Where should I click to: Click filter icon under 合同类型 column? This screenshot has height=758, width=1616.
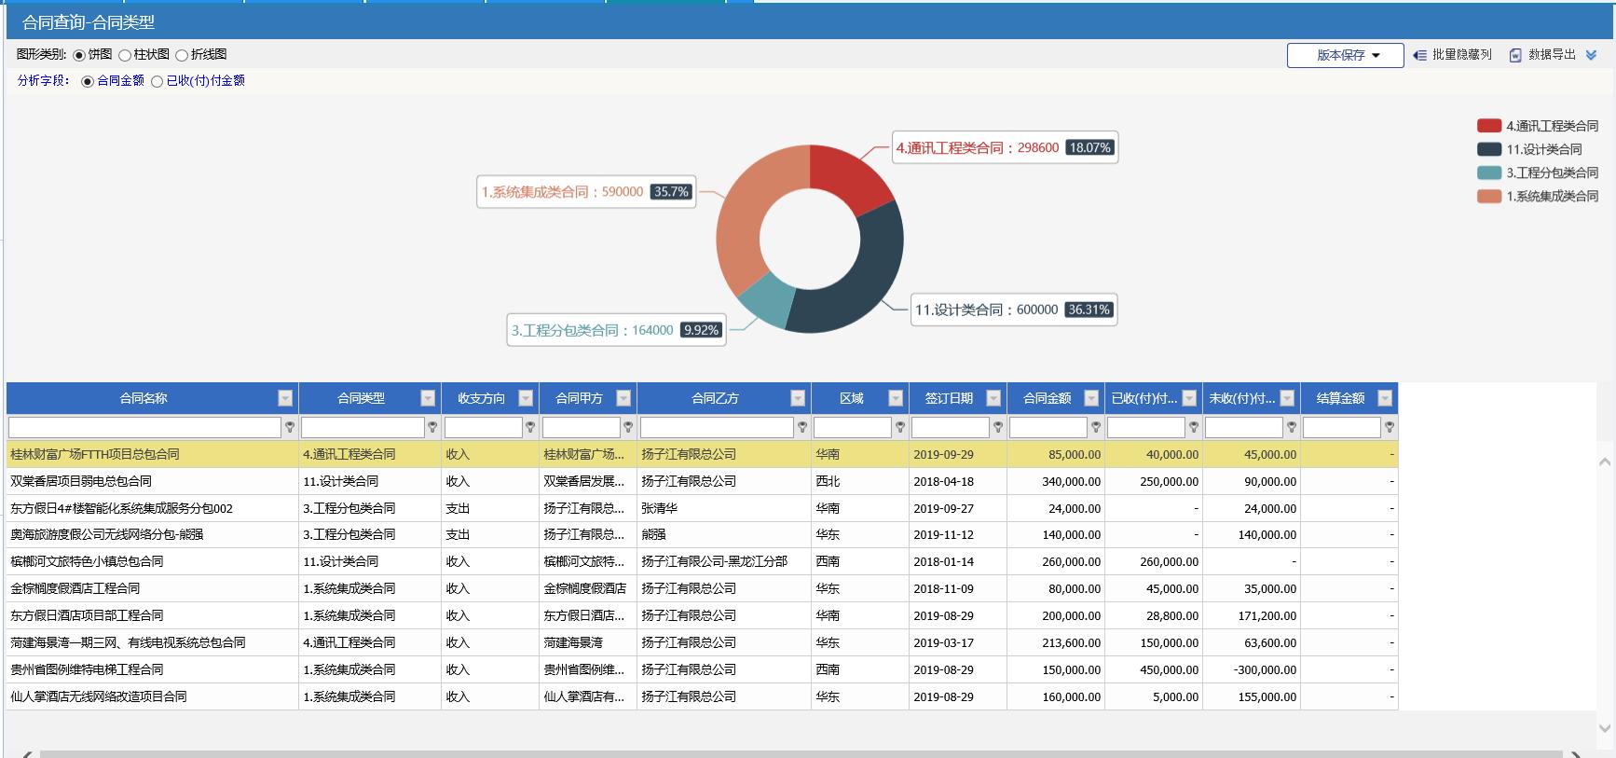coord(432,427)
